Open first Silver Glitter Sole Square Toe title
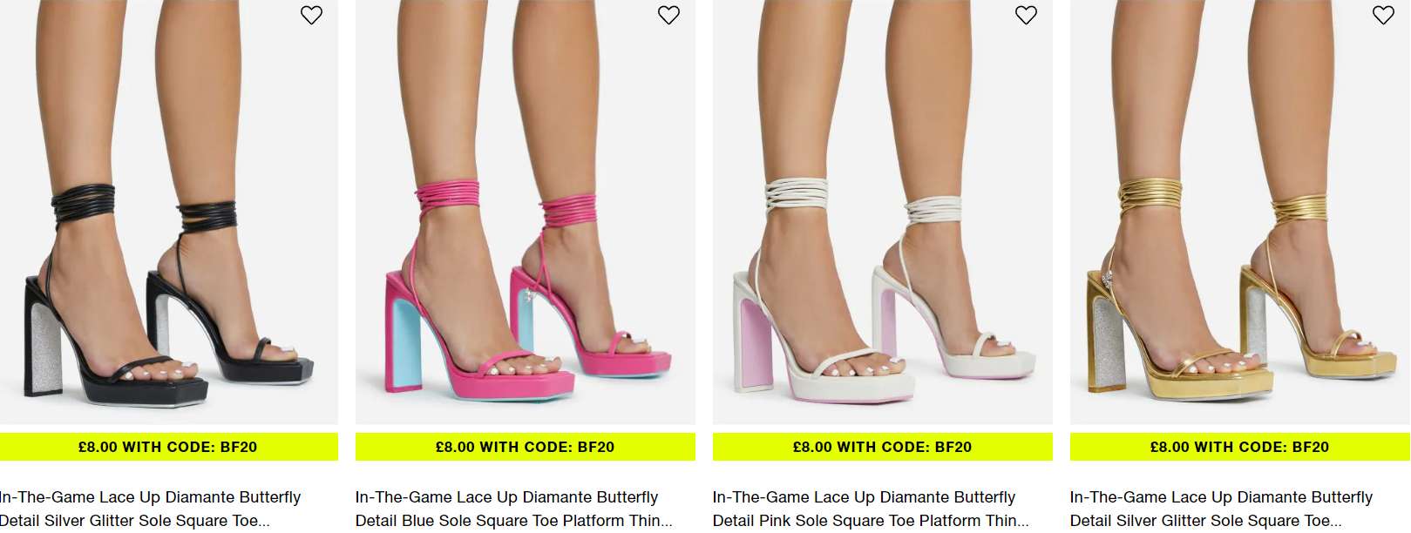Viewport: 1411px width, 533px height. click(150, 509)
